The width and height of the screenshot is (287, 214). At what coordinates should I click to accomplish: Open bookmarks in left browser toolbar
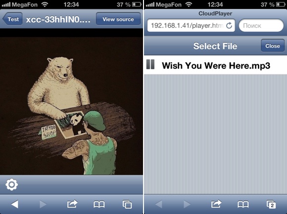pyautogui.click(x=99, y=204)
